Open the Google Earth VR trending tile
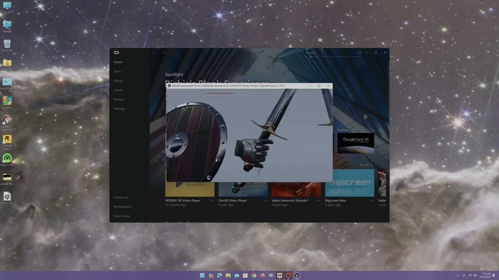The image size is (499, 280). (x=356, y=143)
